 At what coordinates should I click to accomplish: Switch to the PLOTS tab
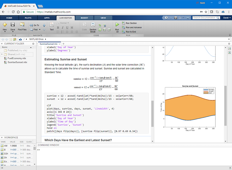click(x=28, y=18)
